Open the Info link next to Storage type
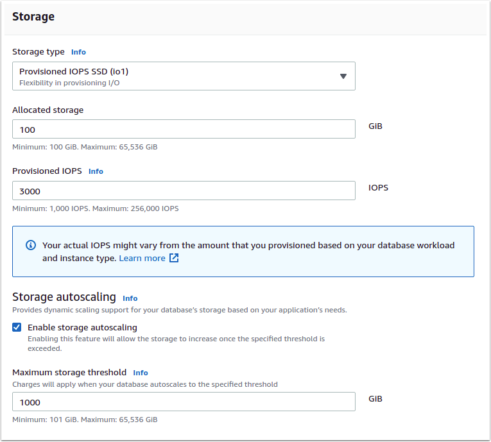491x442 pixels. (78, 52)
